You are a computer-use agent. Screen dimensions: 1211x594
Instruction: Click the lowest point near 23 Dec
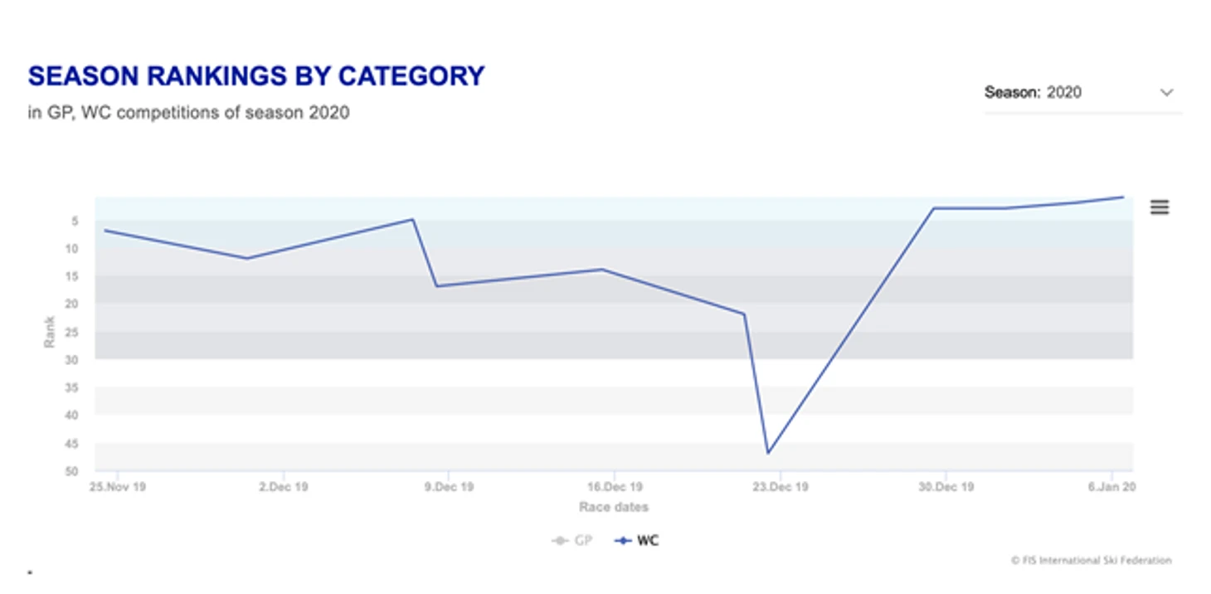pyautogui.click(x=768, y=453)
